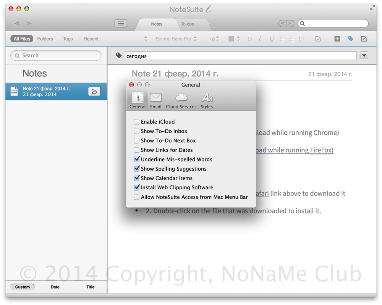Uncheck Underline Mis-spelled Words

pos(137,160)
